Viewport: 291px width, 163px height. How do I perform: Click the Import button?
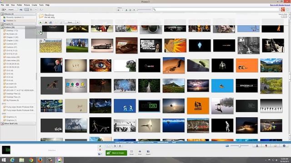tap(11, 10)
